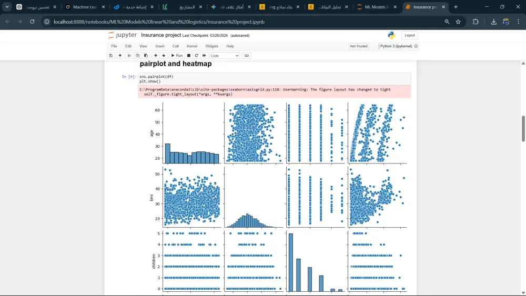Viewport: 526px width, 296px height.
Task: Switch to the بناء نماذج tab
Action: [280, 7]
